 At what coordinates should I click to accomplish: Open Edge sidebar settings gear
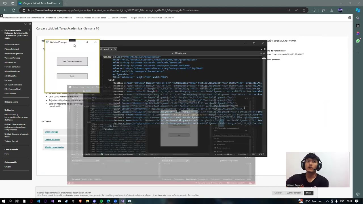coord(358,194)
